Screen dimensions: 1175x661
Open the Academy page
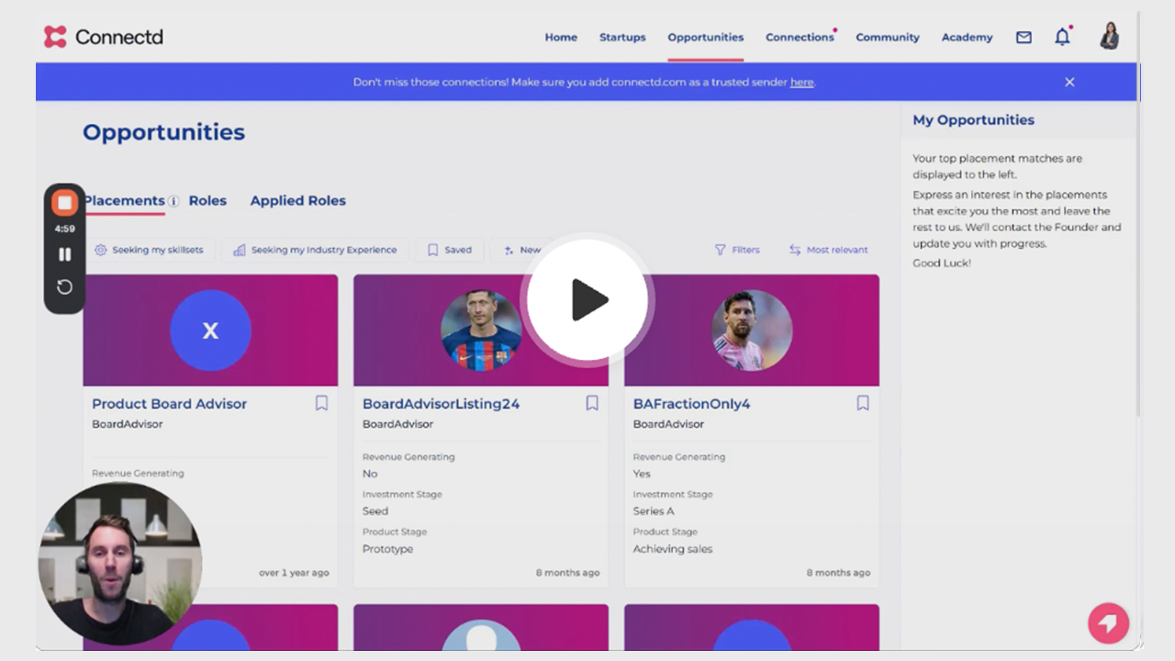pyautogui.click(x=967, y=38)
